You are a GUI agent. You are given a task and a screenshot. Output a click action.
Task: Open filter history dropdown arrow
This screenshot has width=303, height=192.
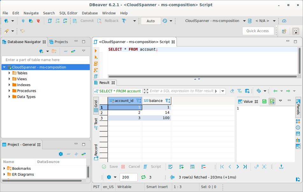[222, 91]
